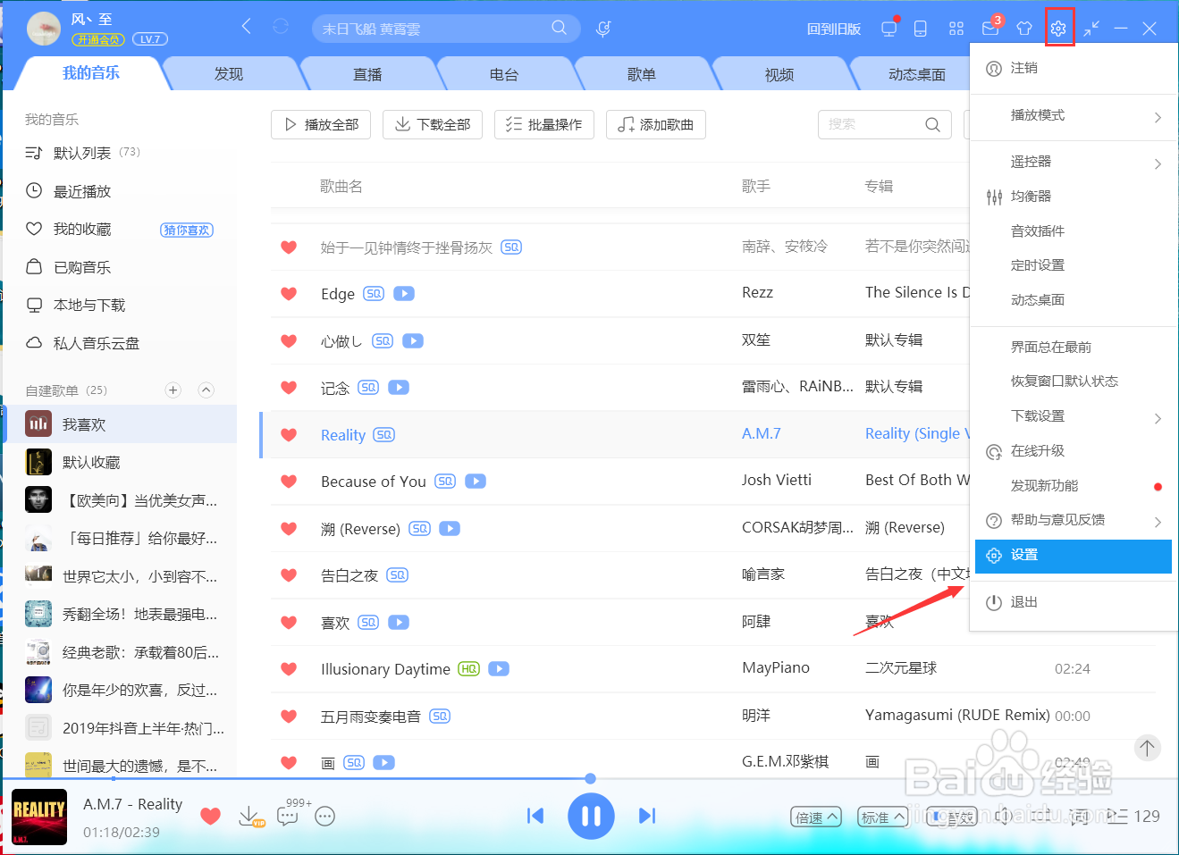Open the main menu gear icon
1179x855 pixels.
coord(1058,29)
